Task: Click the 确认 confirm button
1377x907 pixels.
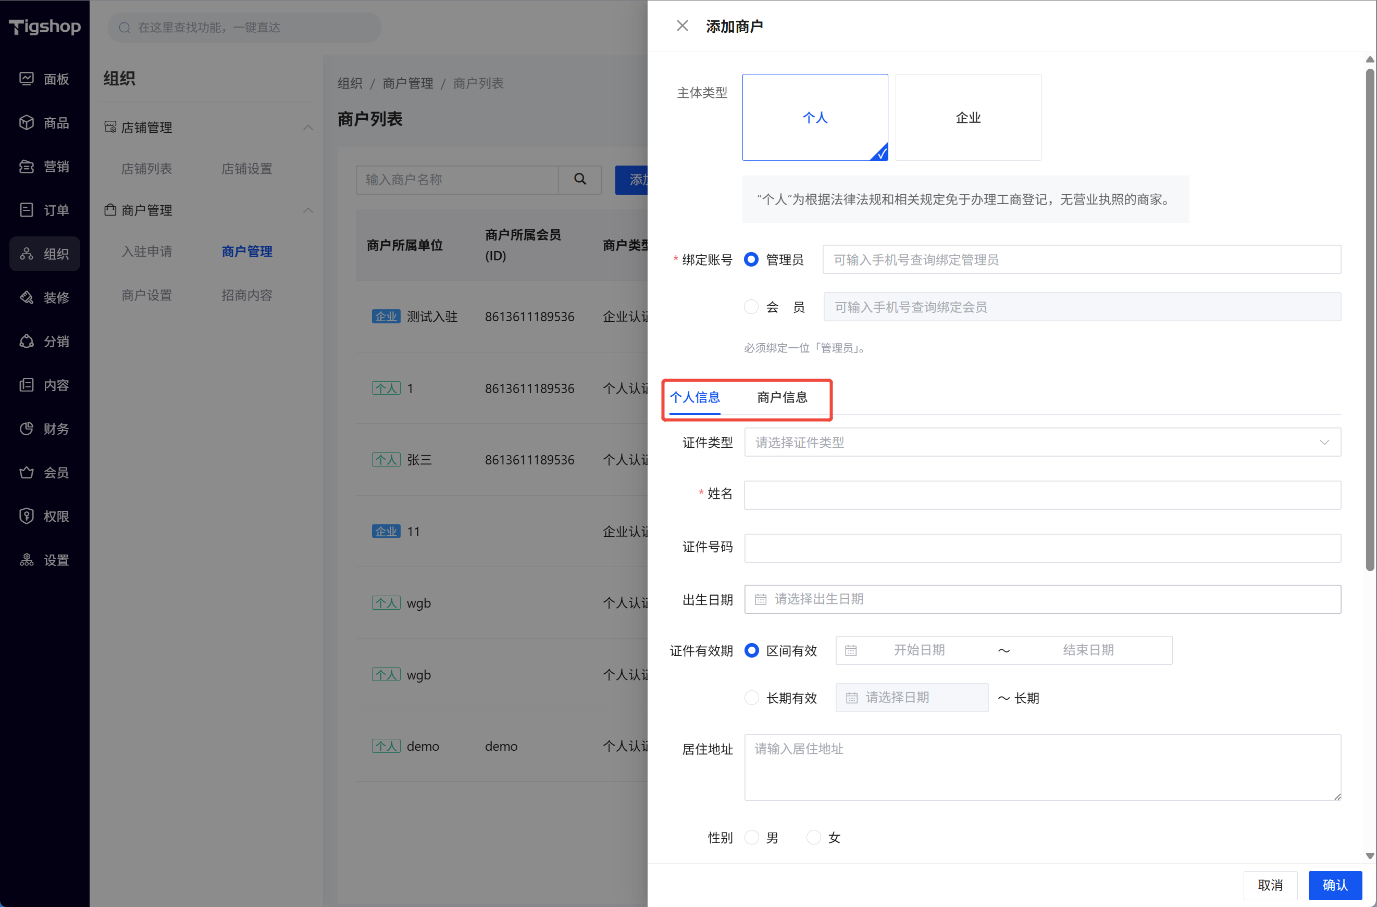Action: [x=1334, y=885]
